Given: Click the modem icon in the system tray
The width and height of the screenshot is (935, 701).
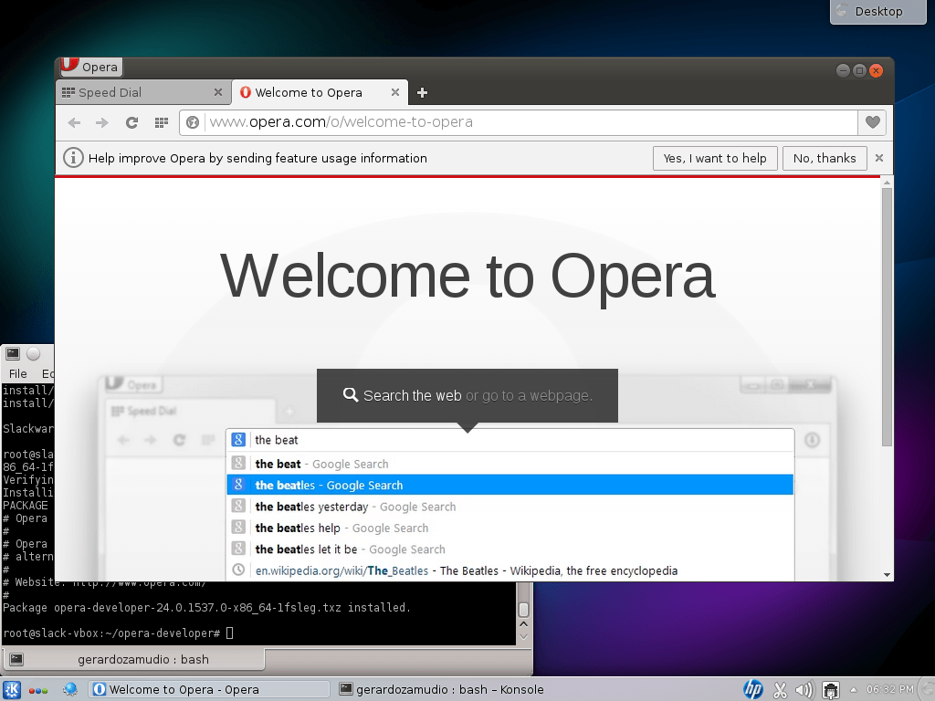Looking at the screenshot, I should (x=831, y=689).
